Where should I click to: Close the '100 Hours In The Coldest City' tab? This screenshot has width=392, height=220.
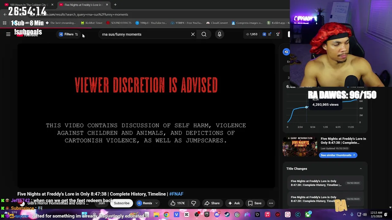[x=52, y=5]
